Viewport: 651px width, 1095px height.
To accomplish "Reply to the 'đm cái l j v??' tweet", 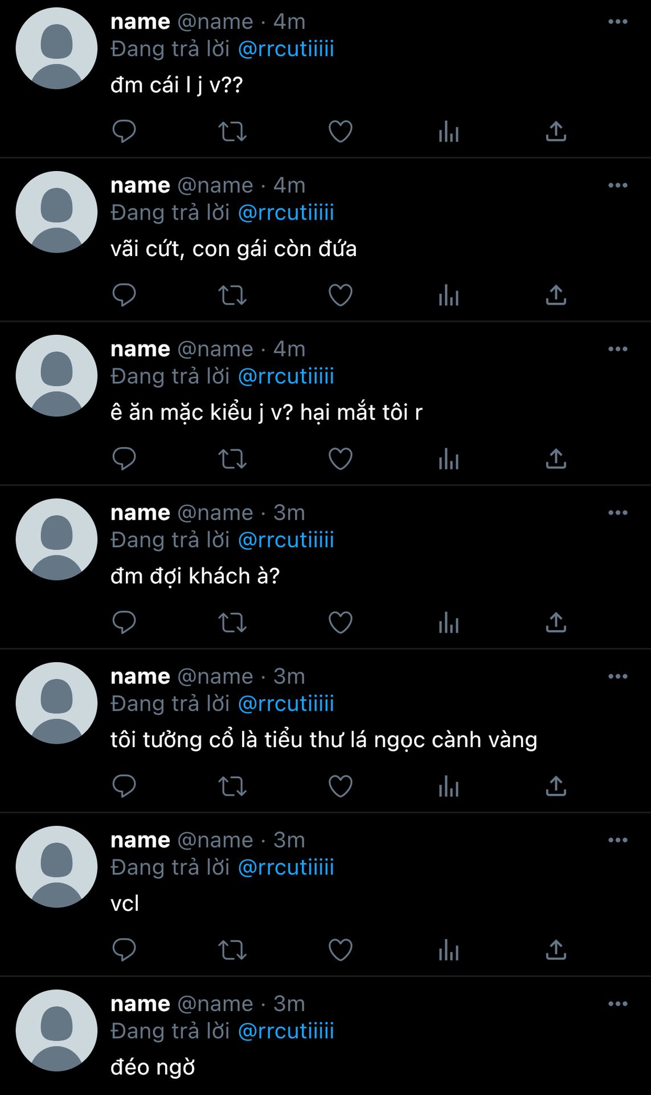I will (124, 132).
